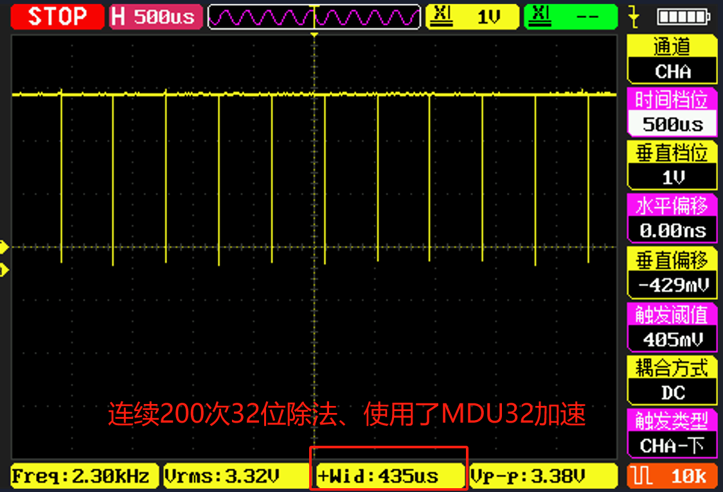Select the 垂直档位 1V menu item

pyautogui.click(x=672, y=165)
